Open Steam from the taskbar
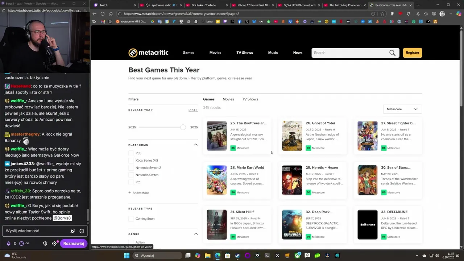The width and height of the screenshot is (464, 261). [237, 256]
